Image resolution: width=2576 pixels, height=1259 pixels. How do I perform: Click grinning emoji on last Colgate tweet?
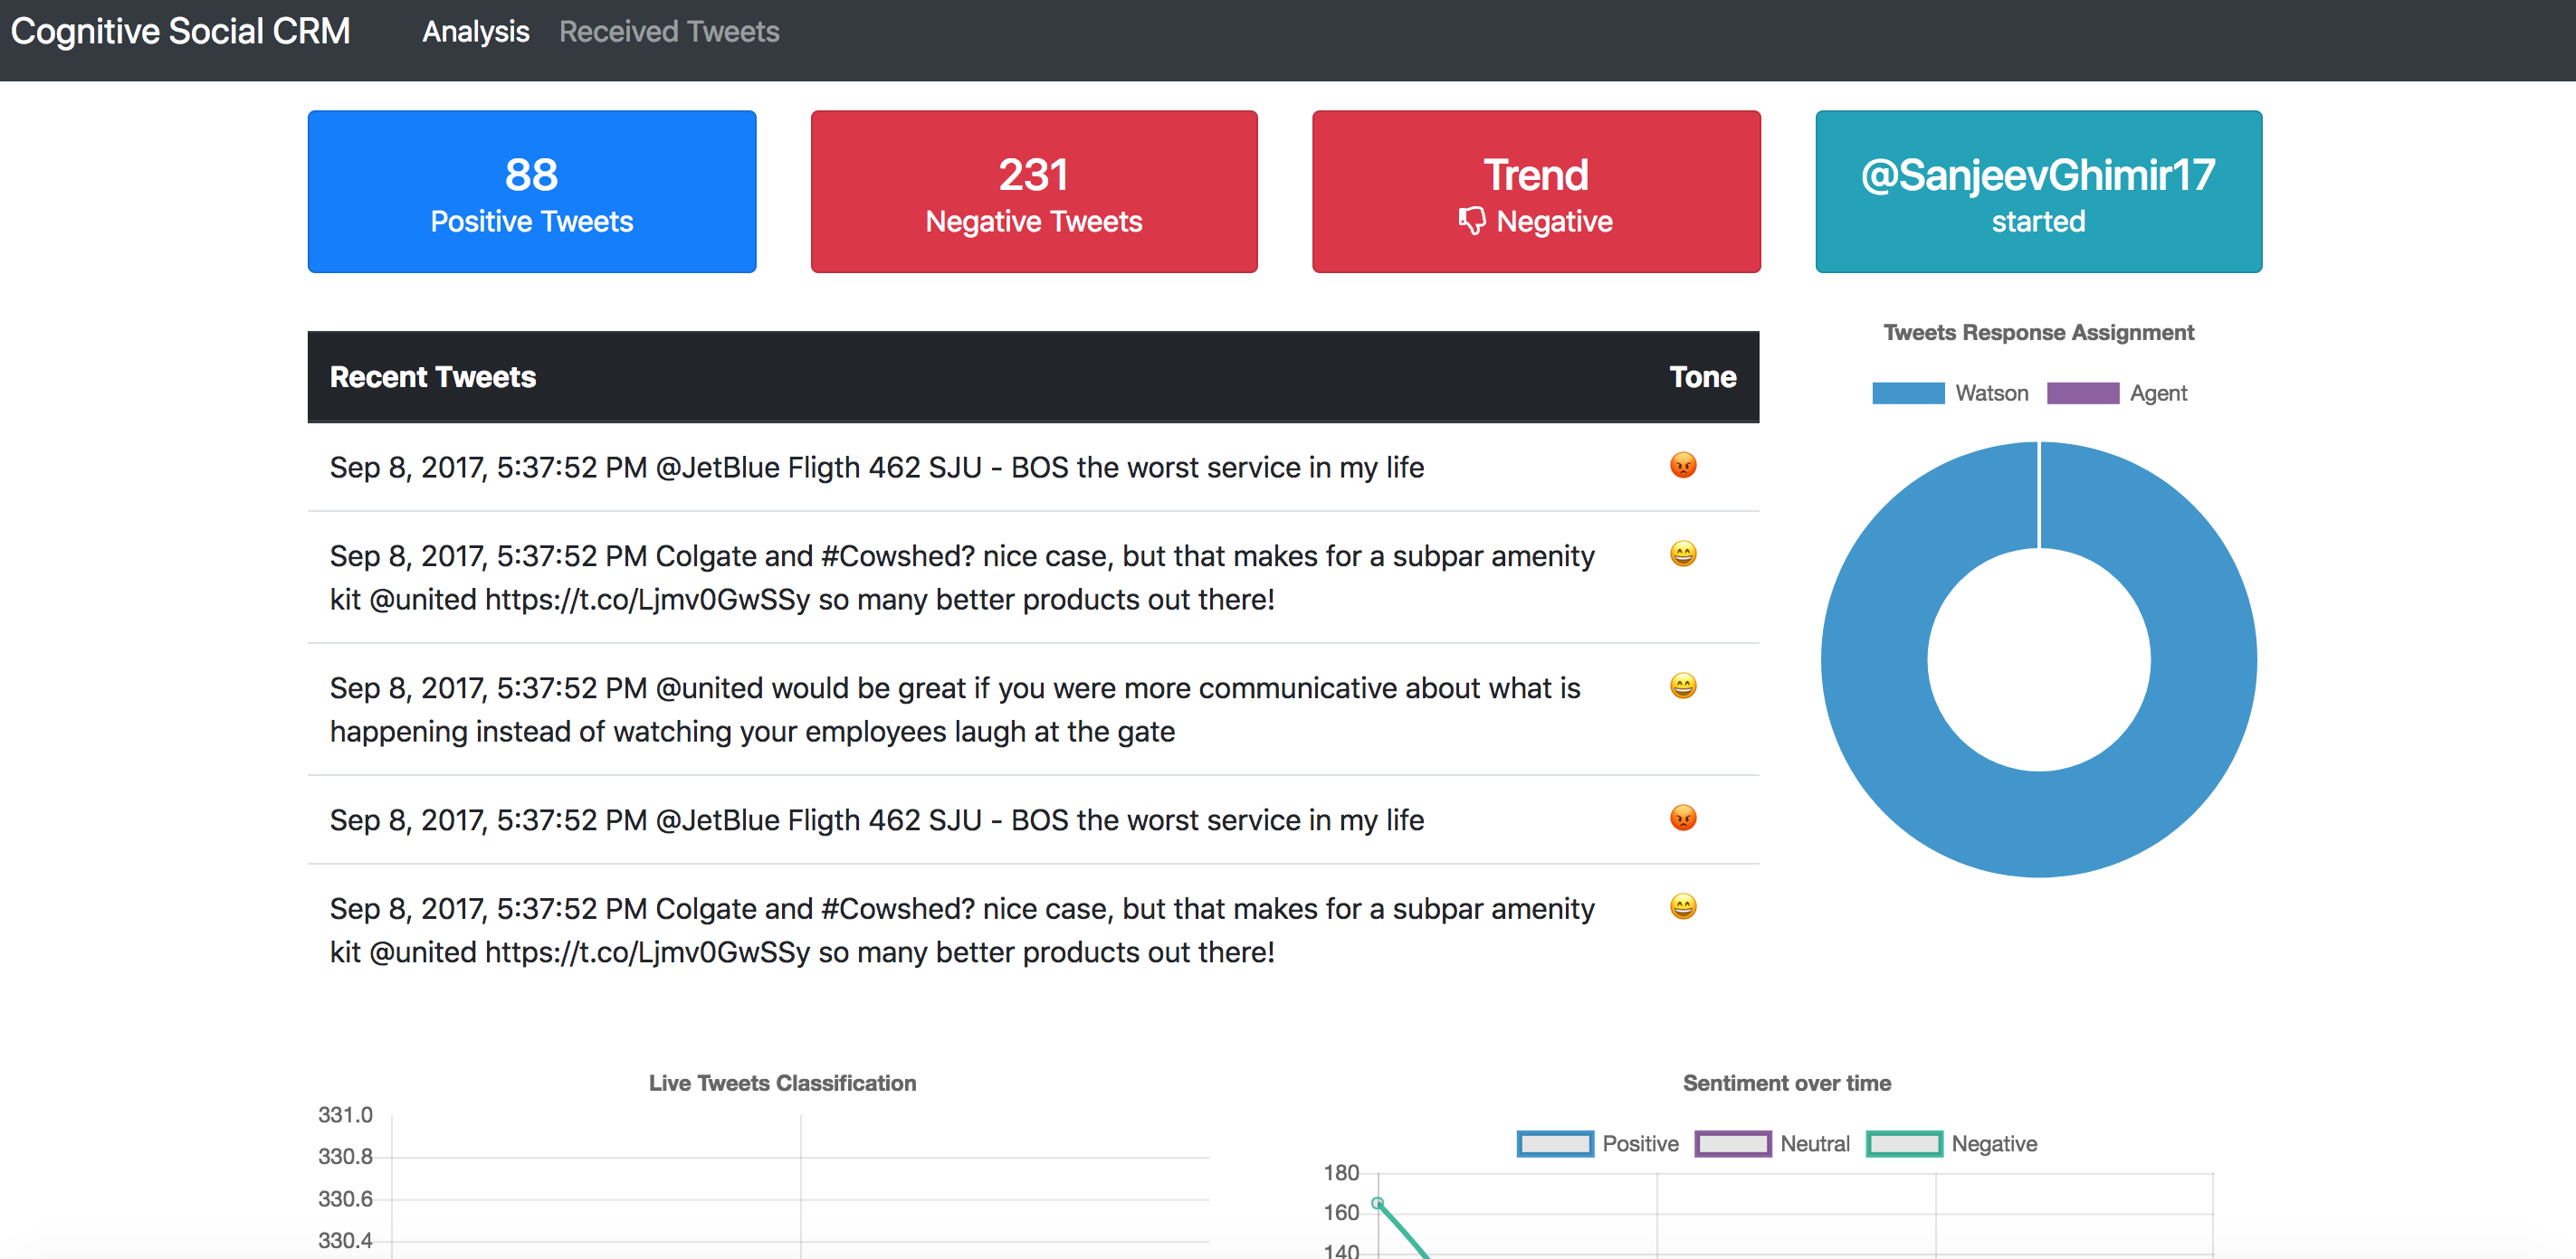(1683, 906)
